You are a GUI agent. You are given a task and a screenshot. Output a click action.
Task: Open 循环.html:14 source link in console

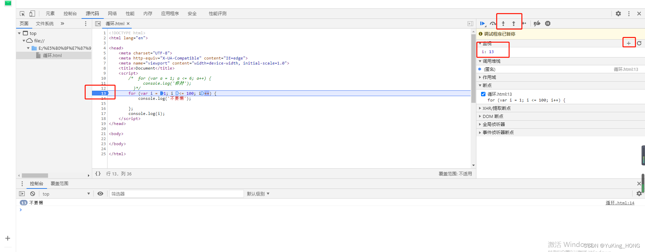(x=620, y=203)
